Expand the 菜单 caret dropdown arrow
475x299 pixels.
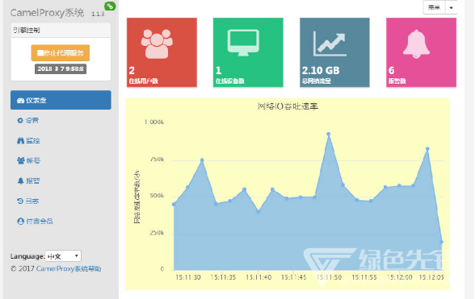click(451, 7)
